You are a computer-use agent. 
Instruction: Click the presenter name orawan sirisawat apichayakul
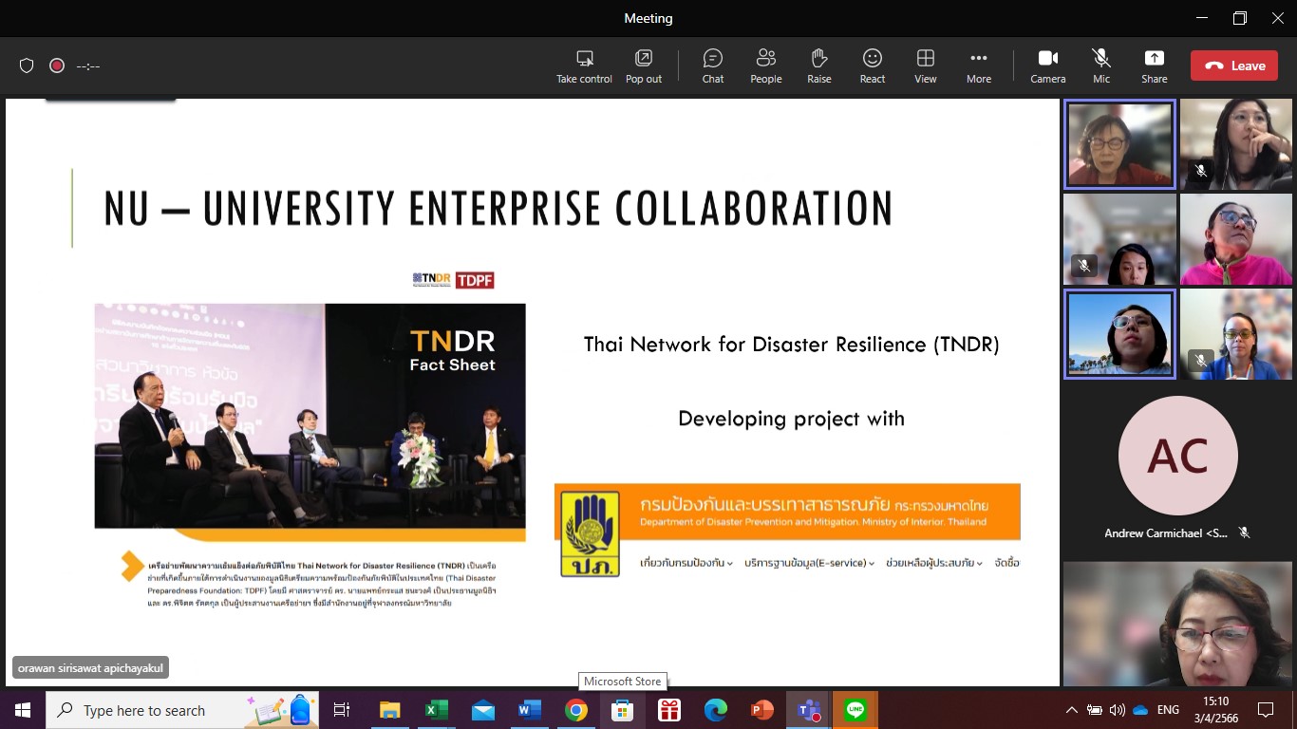coord(90,668)
